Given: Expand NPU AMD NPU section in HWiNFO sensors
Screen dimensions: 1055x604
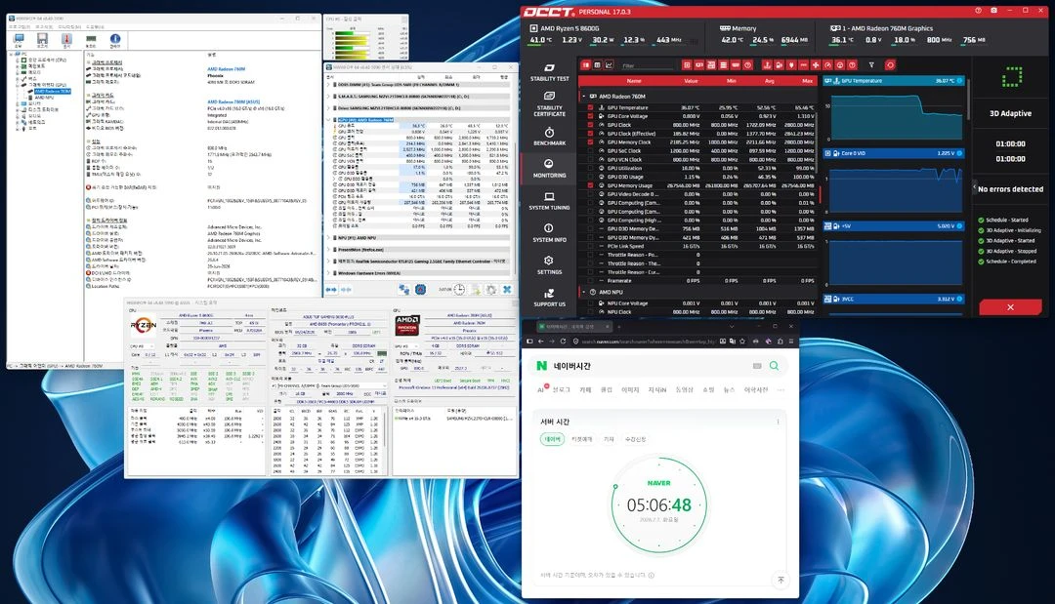Looking at the screenshot, I should [328, 238].
